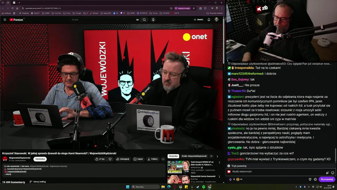Open the ChatGPT bookmark
337x190 pixels.
(36, 13)
